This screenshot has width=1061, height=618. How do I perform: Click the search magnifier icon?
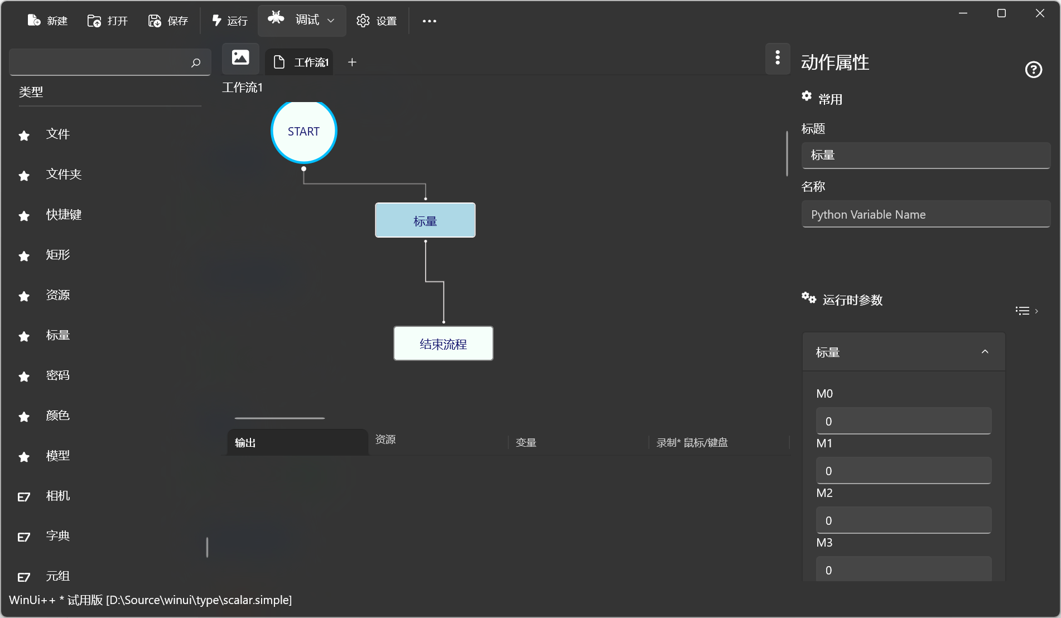(x=196, y=62)
